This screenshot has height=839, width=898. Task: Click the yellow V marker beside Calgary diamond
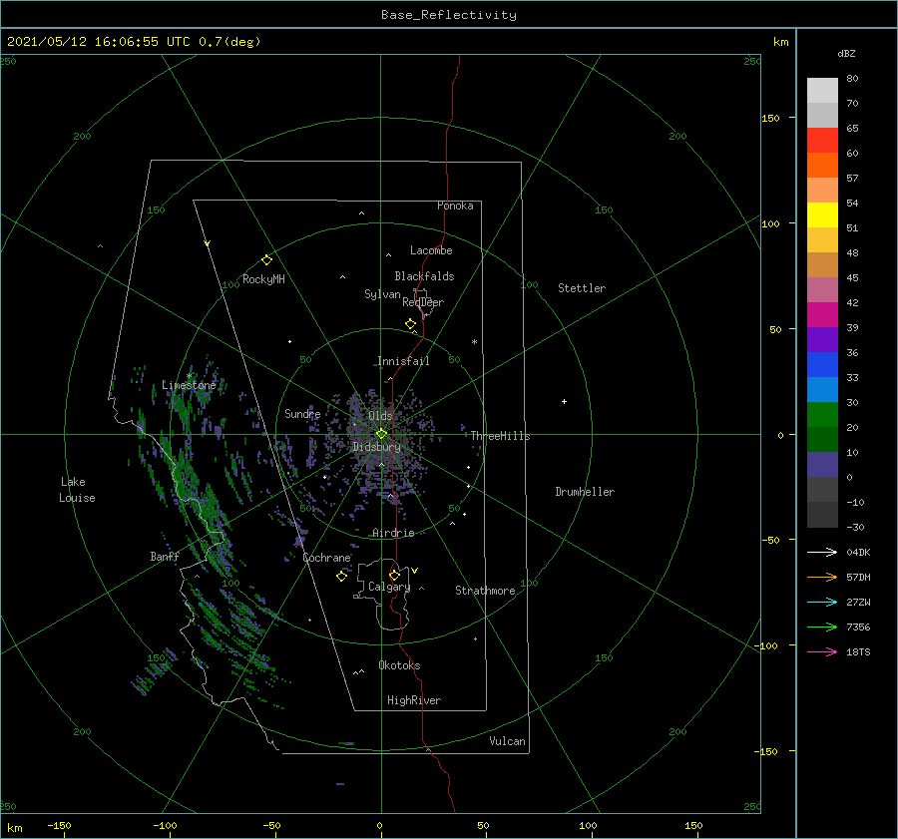coord(414,571)
